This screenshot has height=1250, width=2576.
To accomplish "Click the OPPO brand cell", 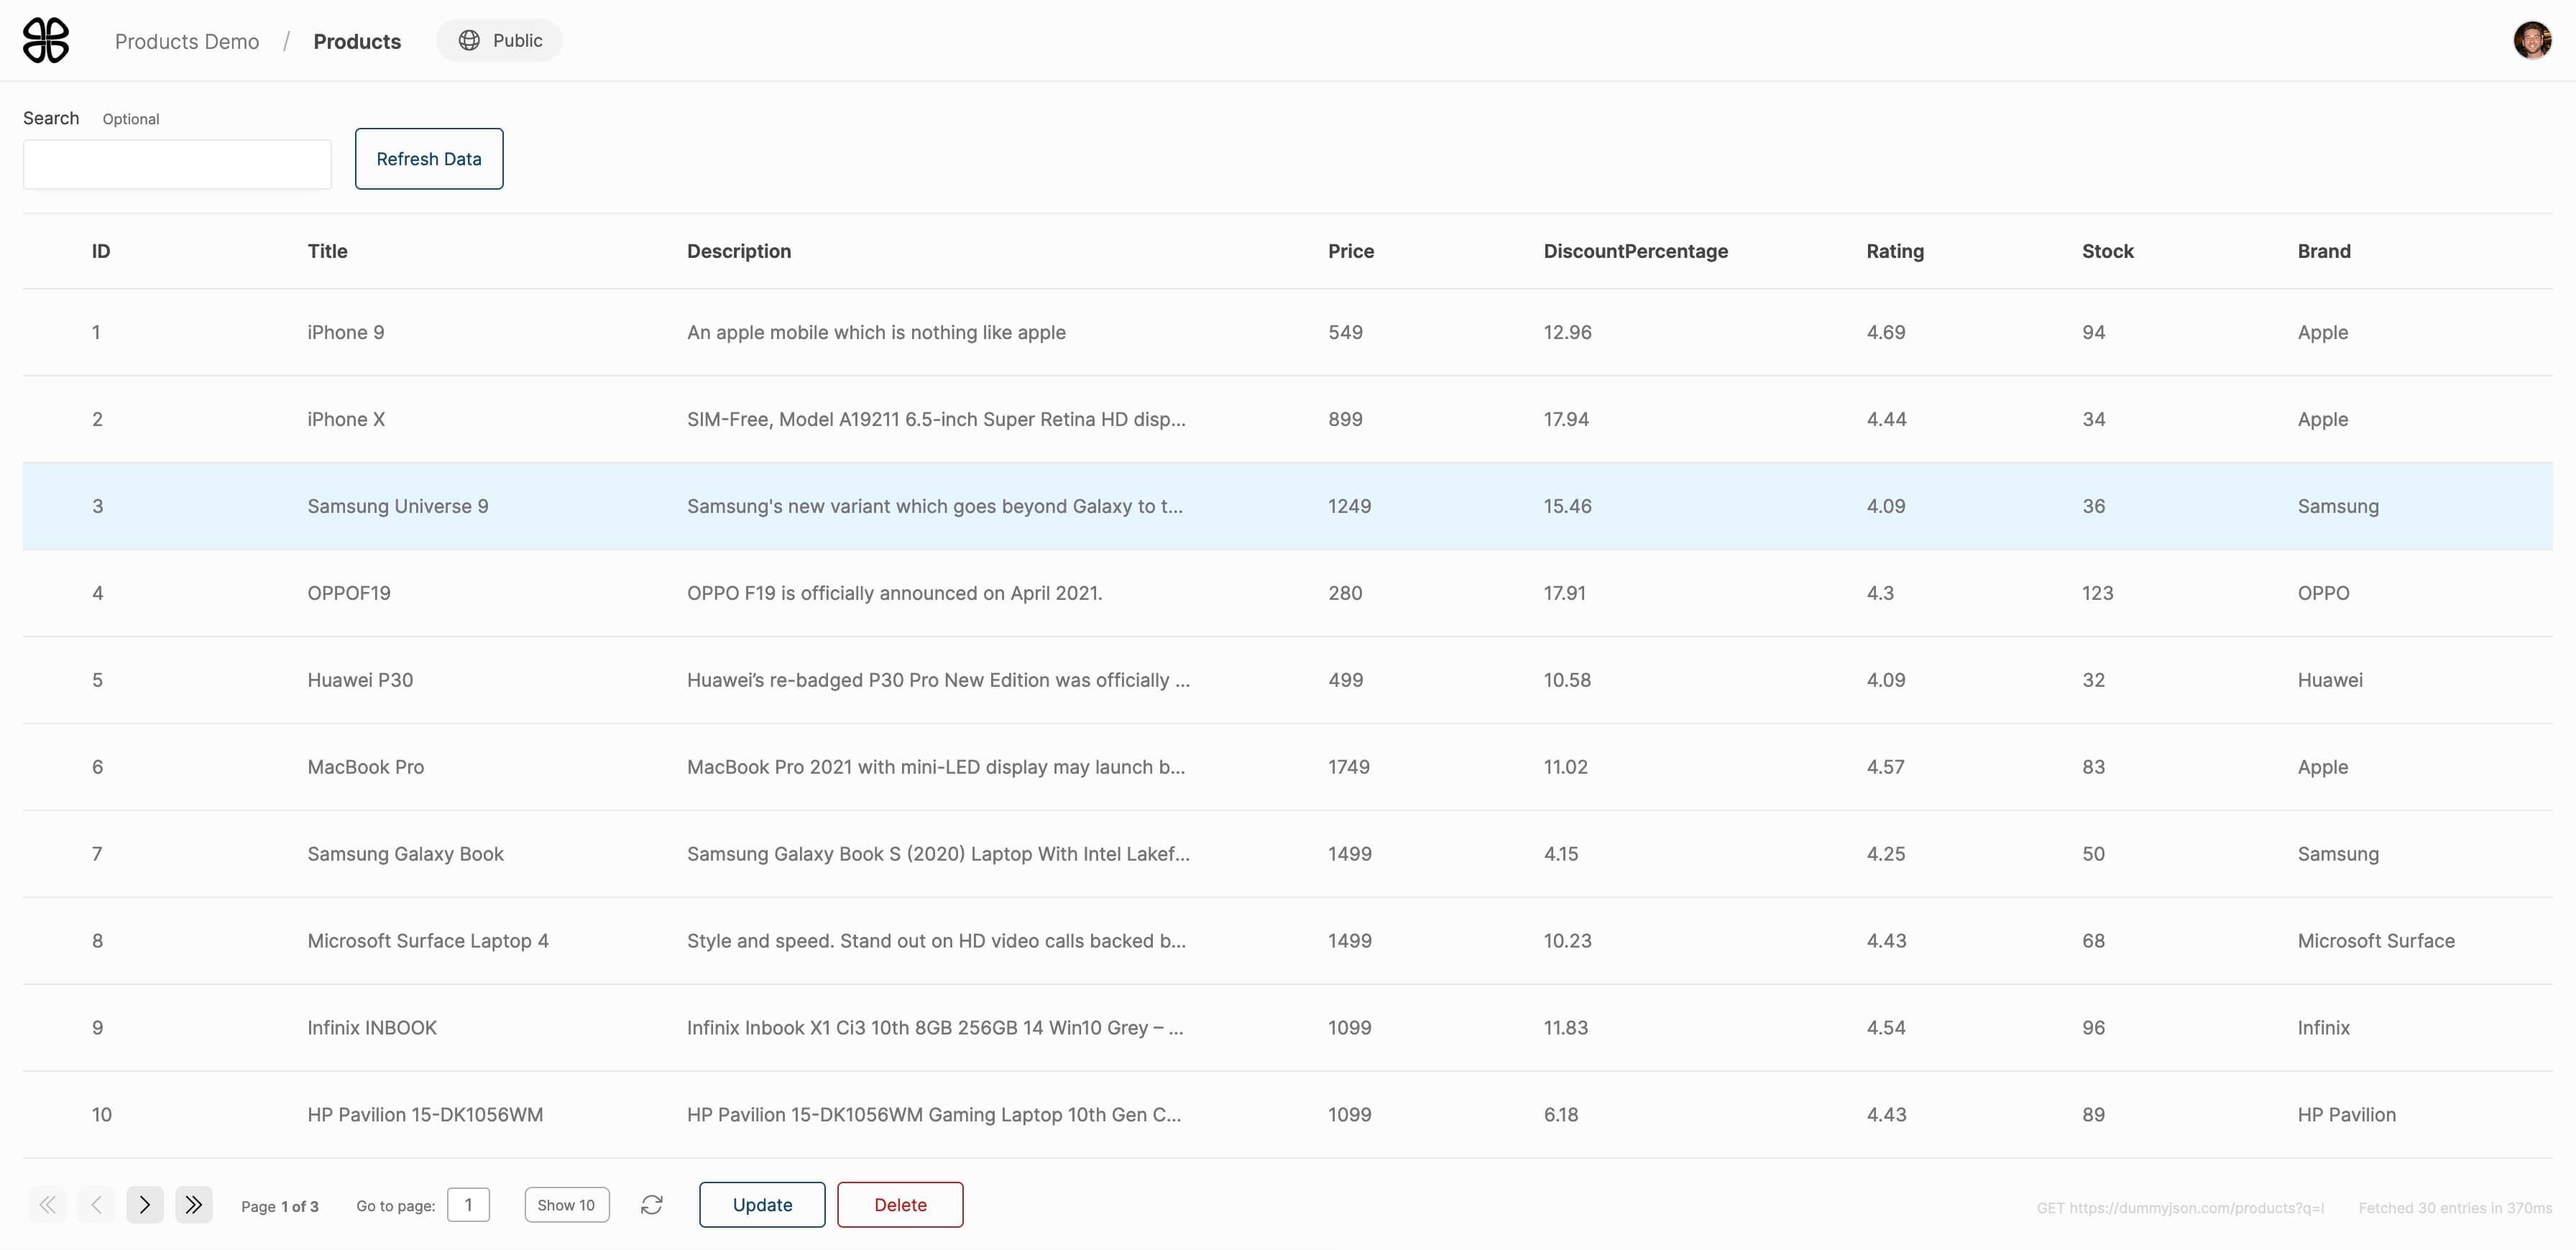I will [2323, 593].
